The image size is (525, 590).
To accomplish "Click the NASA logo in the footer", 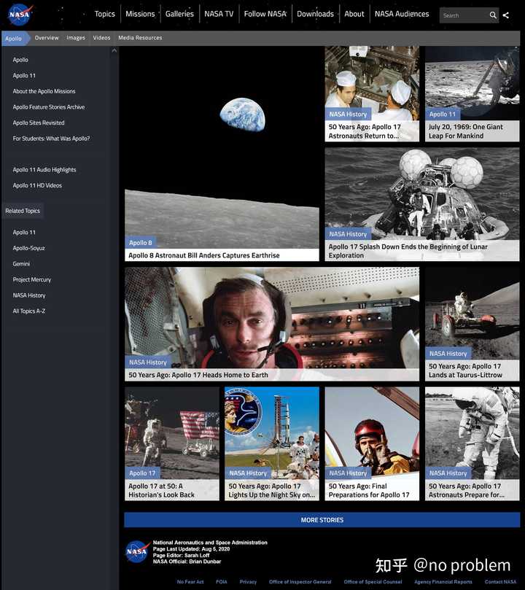I will 137,551.
